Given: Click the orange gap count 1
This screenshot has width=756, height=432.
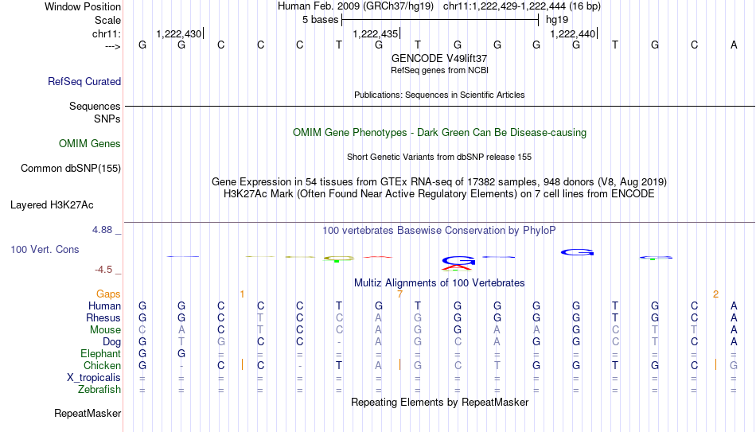Looking at the screenshot, I should coord(242,294).
